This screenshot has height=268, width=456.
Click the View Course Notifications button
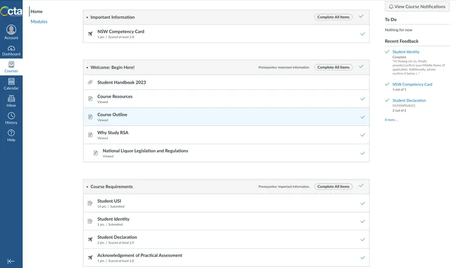tap(417, 7)
